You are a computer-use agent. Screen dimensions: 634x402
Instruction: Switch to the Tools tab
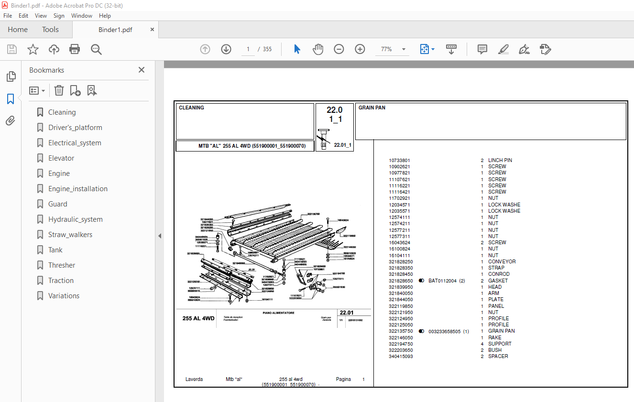50,30
